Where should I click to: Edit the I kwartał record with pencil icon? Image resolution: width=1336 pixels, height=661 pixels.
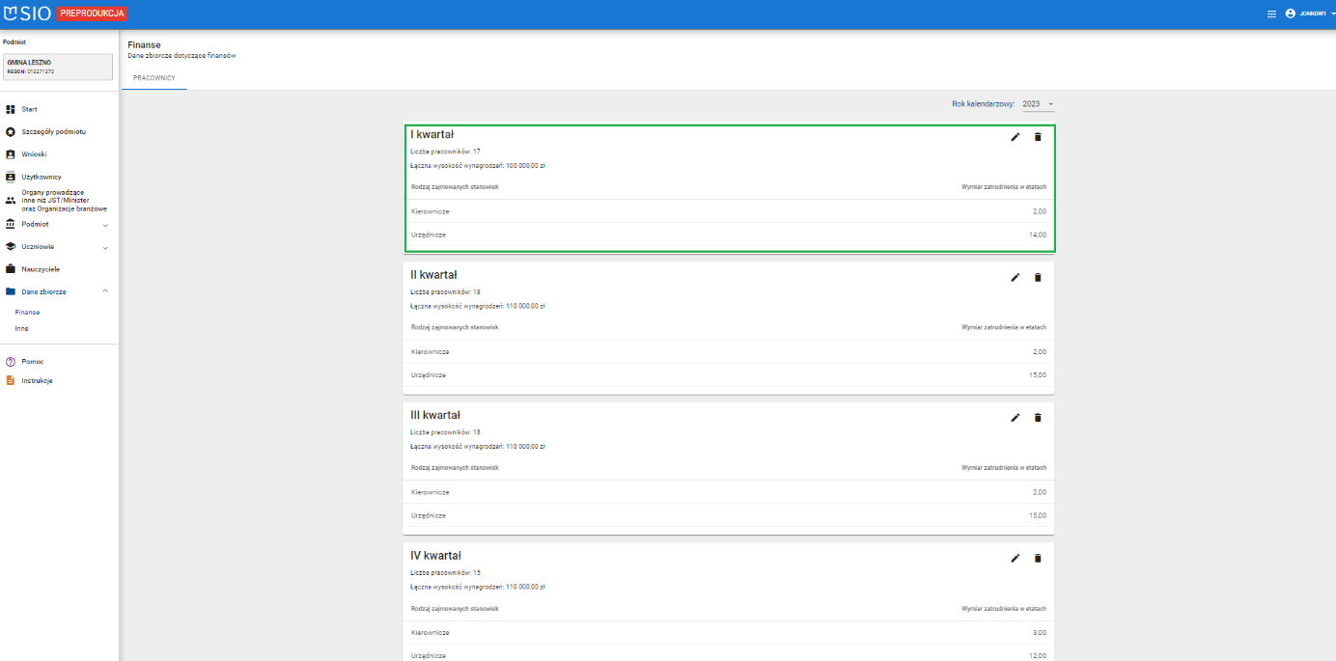click(1015, 137)
